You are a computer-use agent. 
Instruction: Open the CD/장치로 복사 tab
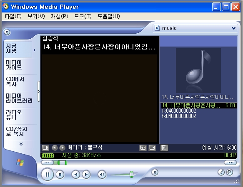tap(20, 133)
